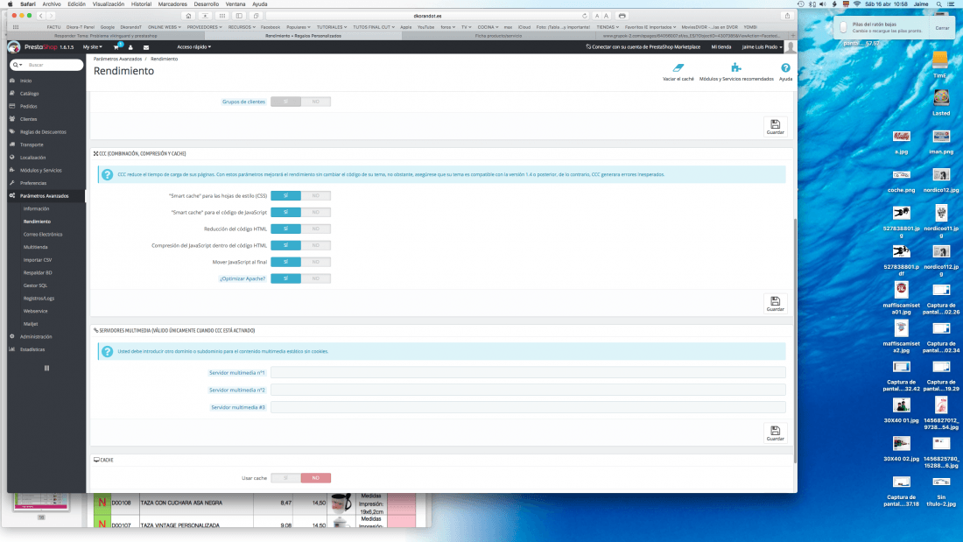Click the Wi-Fi icon in menu bar
The width and height of the screenshot is (963, 542).
click(857, 4)
